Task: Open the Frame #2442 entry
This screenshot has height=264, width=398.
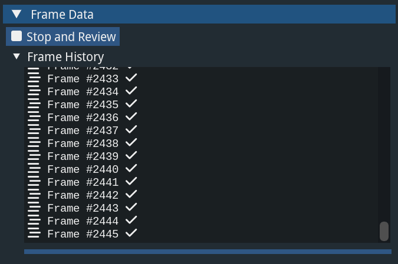Action: (x=83, y=195)
